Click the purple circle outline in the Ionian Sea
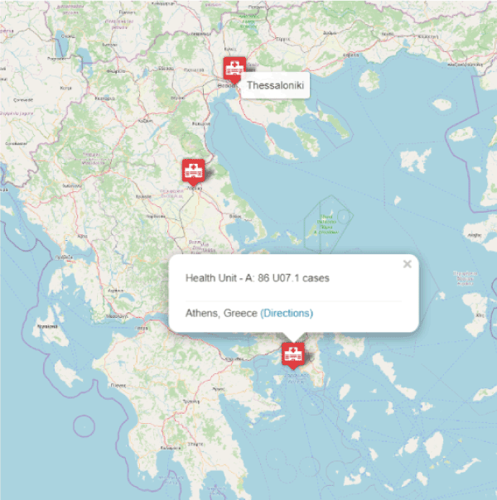497x500 pixels. click(x=84, y=425)
